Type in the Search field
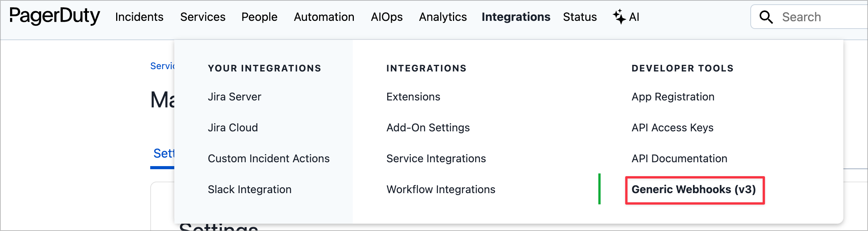868x231 pixels. click(x=821, y=17)
